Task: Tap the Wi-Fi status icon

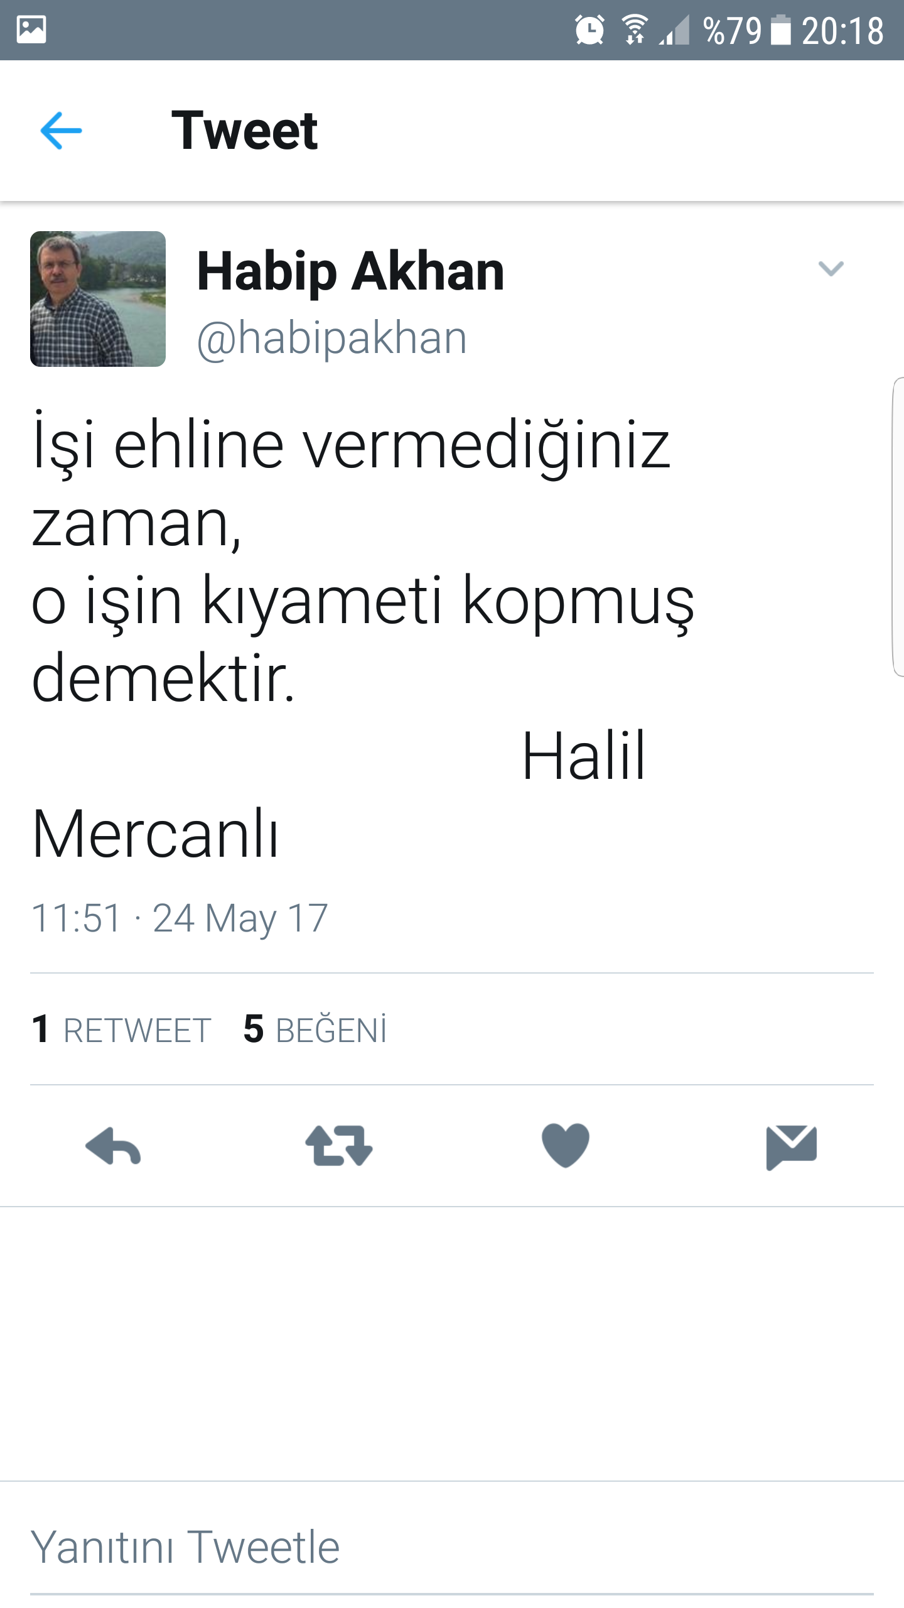Action: (635, 30)
